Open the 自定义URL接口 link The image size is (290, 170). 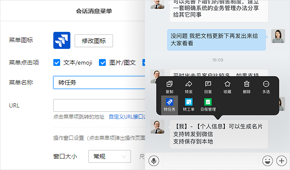[x=127, y=117]
